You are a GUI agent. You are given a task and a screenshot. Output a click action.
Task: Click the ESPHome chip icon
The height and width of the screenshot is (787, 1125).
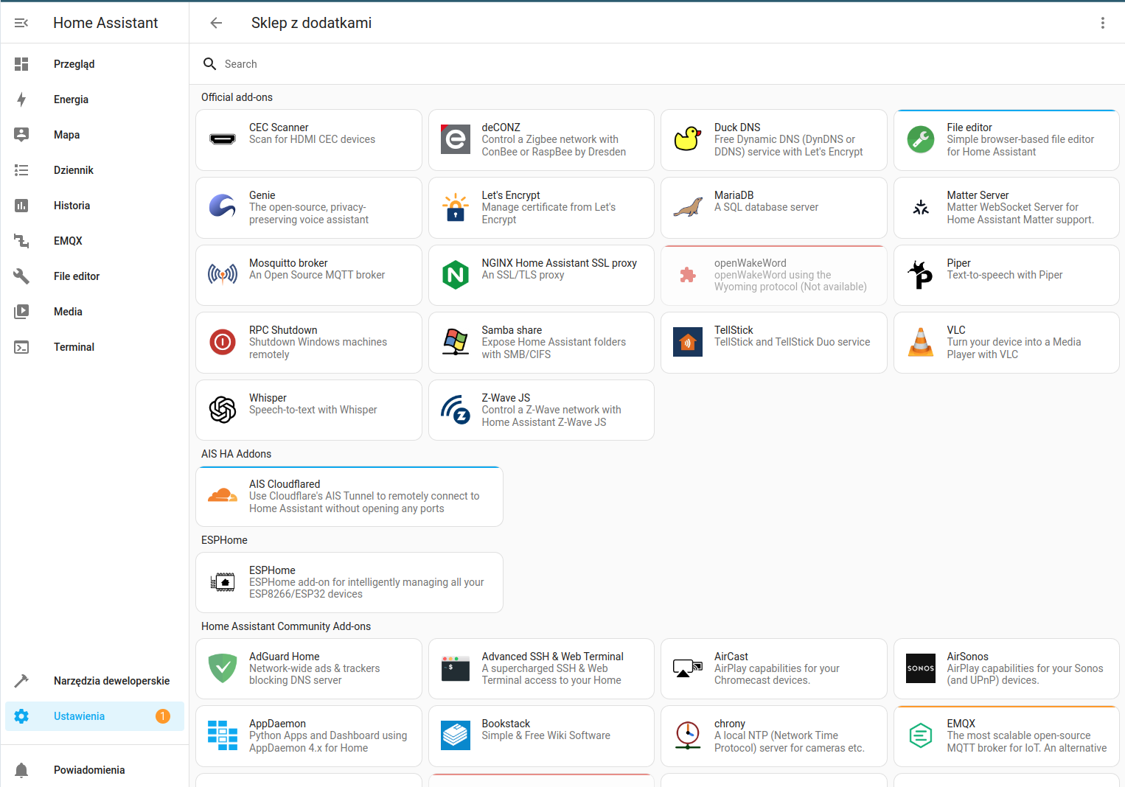pos(223,582)
